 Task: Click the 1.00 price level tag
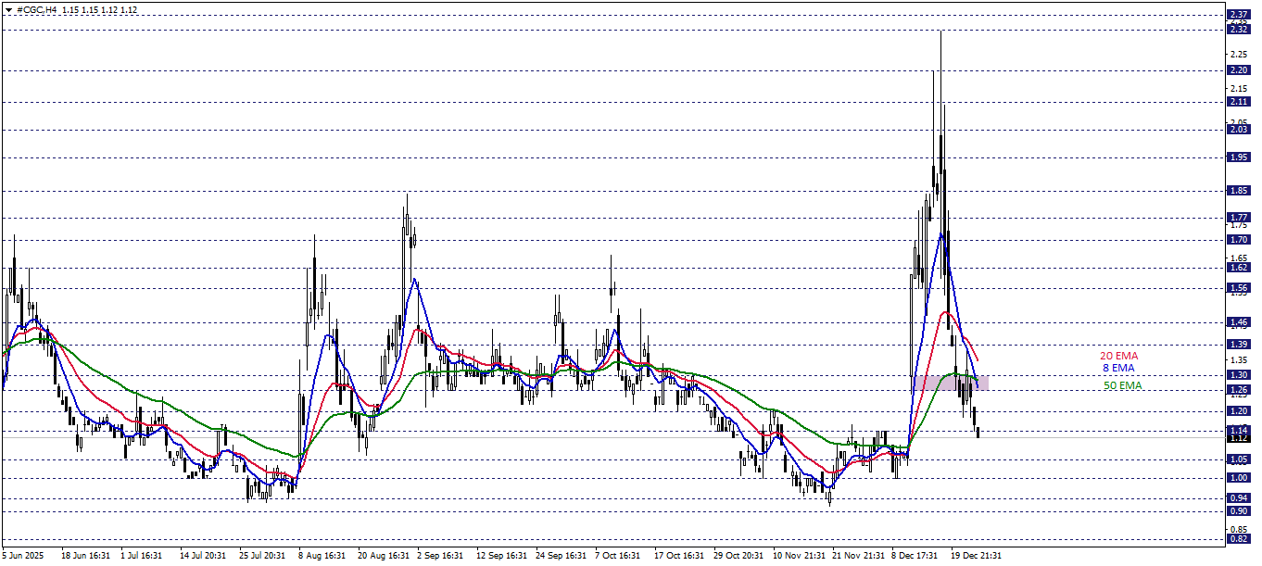pos(1237,478)
